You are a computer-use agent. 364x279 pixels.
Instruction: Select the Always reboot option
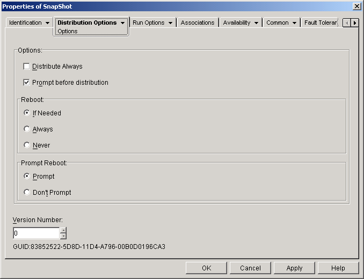[27, 129]
